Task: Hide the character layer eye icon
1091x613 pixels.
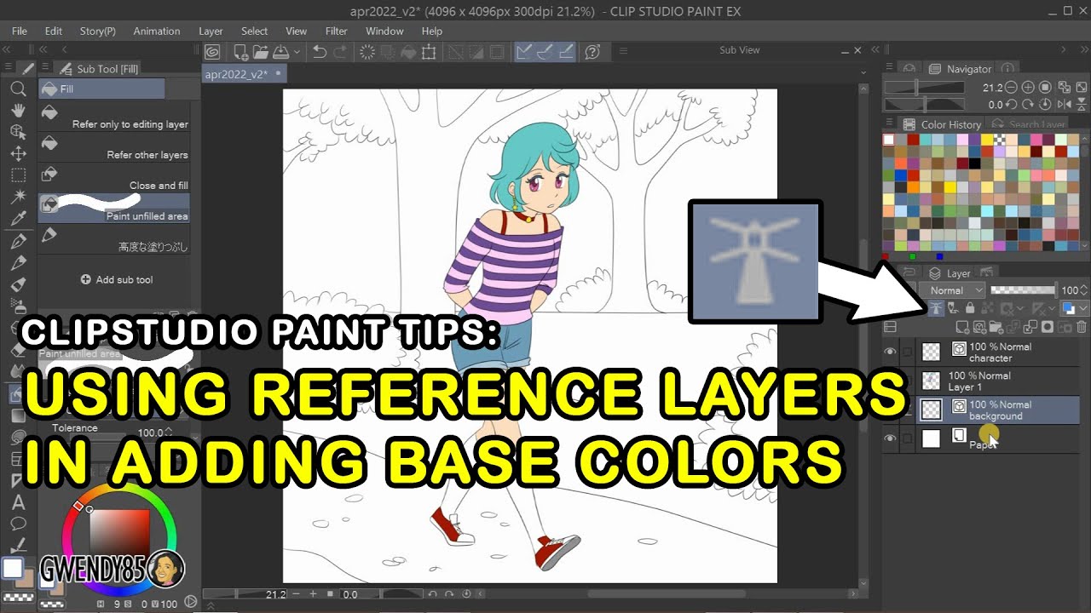Action: tap(891, 352)
